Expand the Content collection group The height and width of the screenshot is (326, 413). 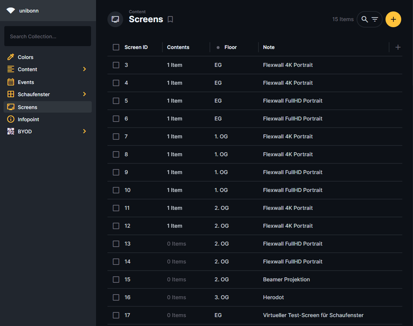[85, 69]
